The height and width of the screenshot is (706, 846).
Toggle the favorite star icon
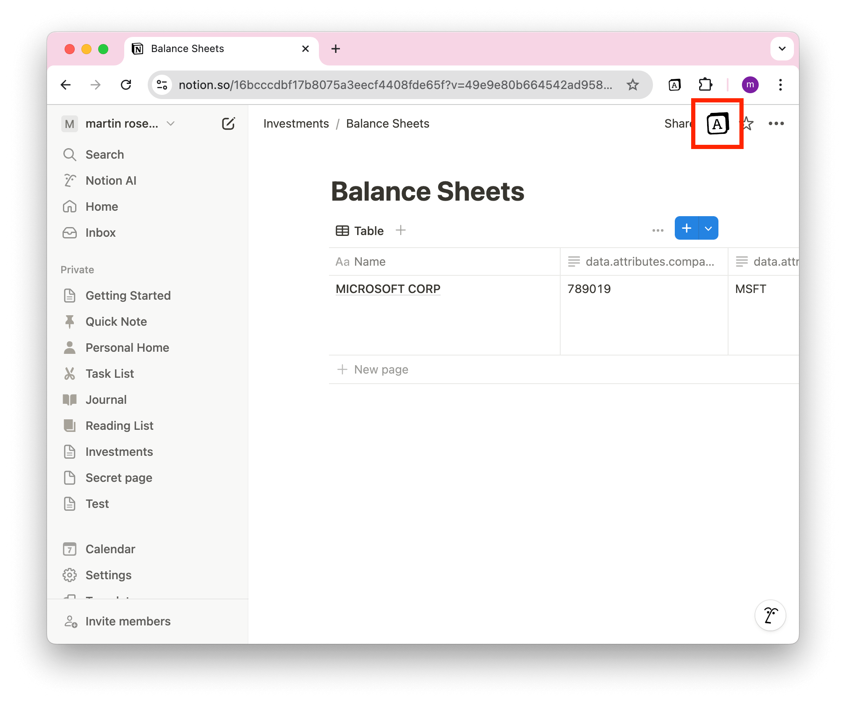point(746,124)
